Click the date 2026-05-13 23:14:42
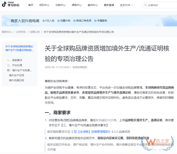177x154 pixels. pos(57,67)
